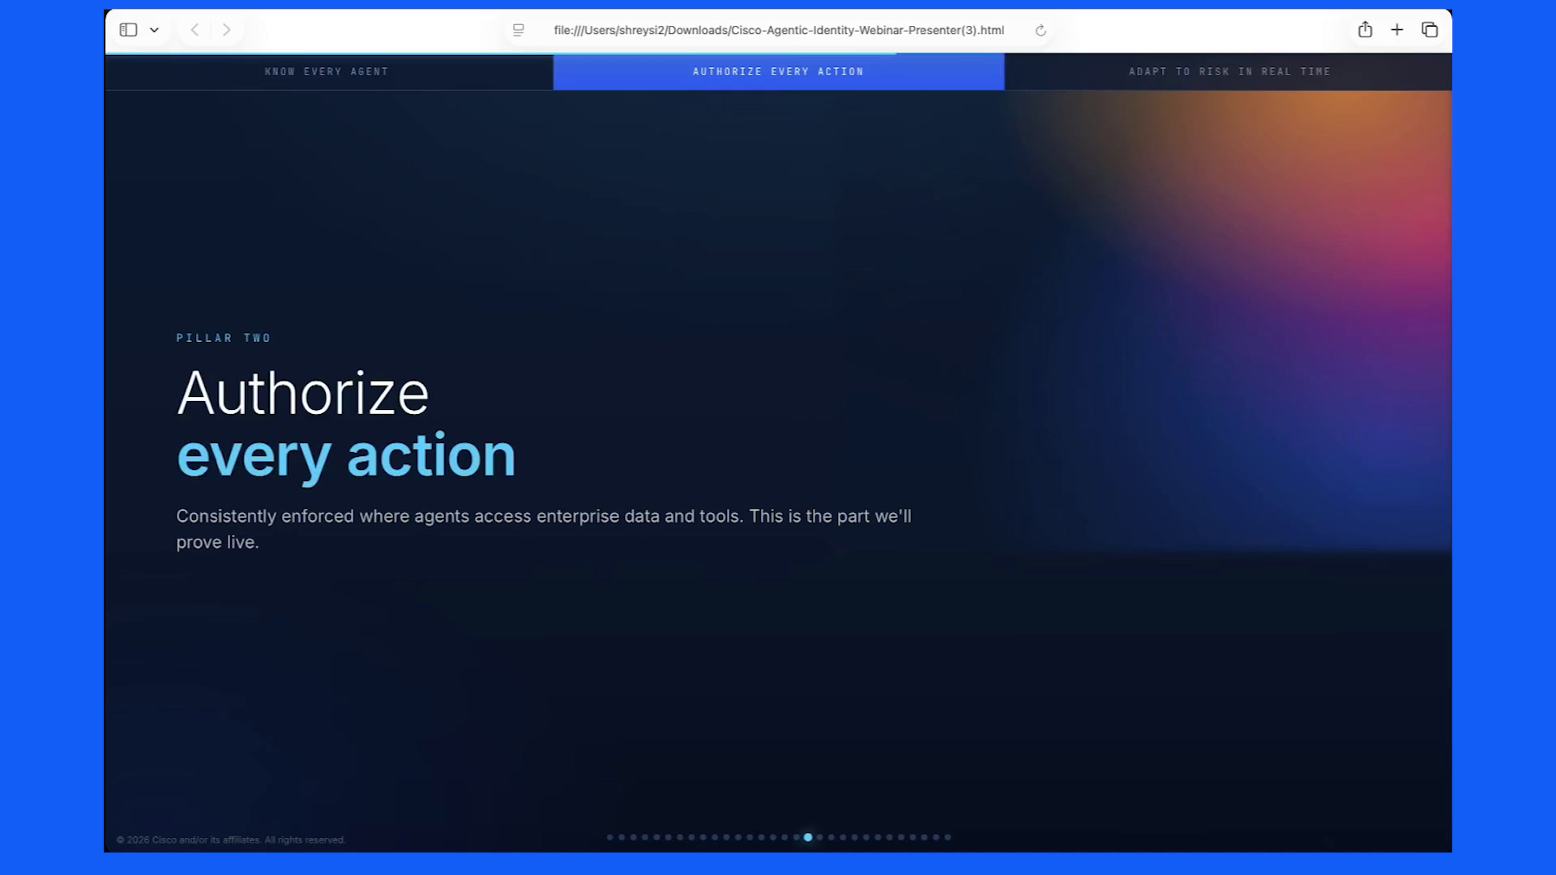The width and height of the screenshot is (1556, 875).
Task: Jump to the first slide dot
Action: click(610, 837)
